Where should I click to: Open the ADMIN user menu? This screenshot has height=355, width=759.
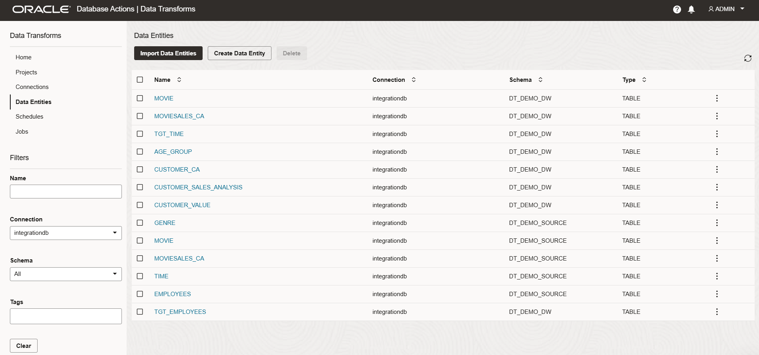[726, 9]
